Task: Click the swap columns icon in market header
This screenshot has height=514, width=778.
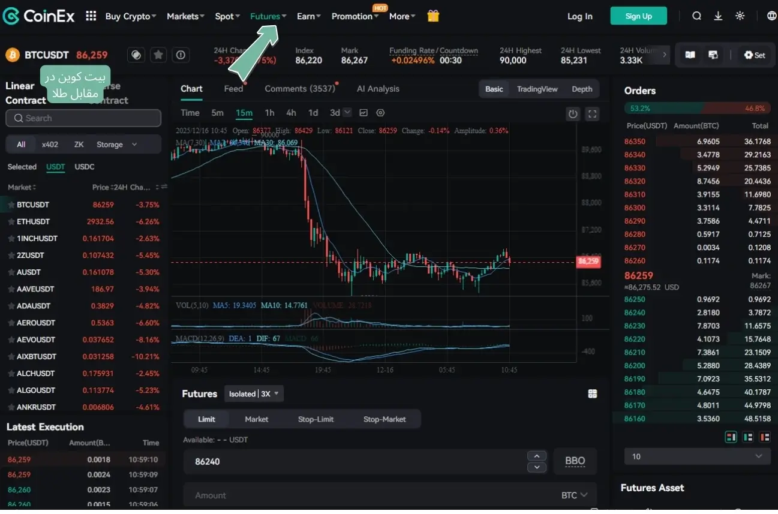Action: click(x=164, y=187)
